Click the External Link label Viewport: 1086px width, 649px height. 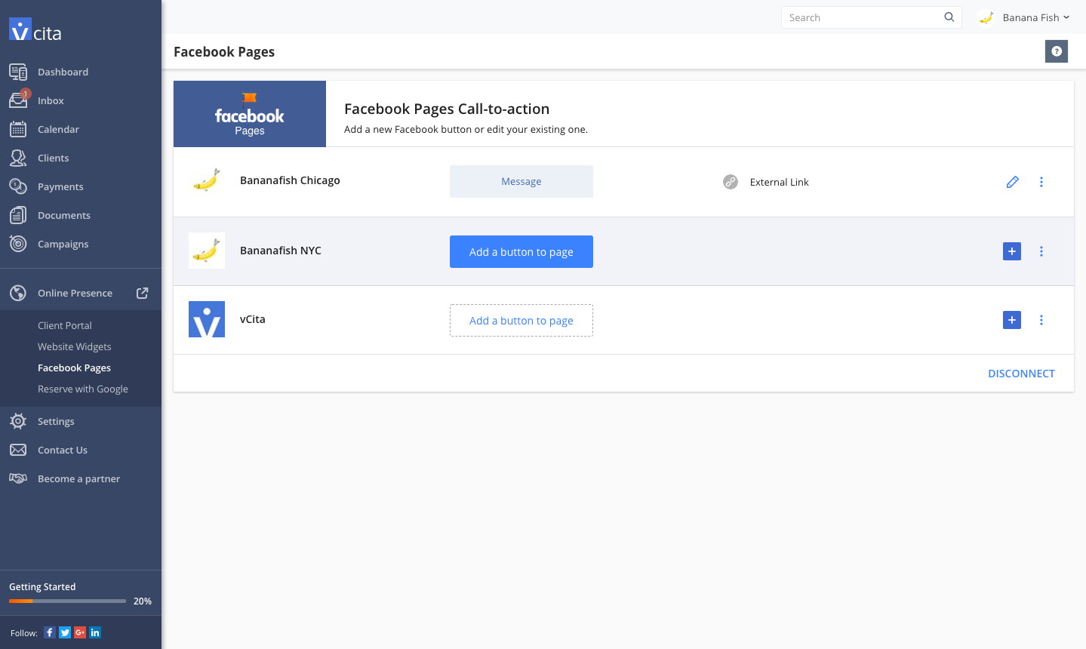tap(779, 182)
